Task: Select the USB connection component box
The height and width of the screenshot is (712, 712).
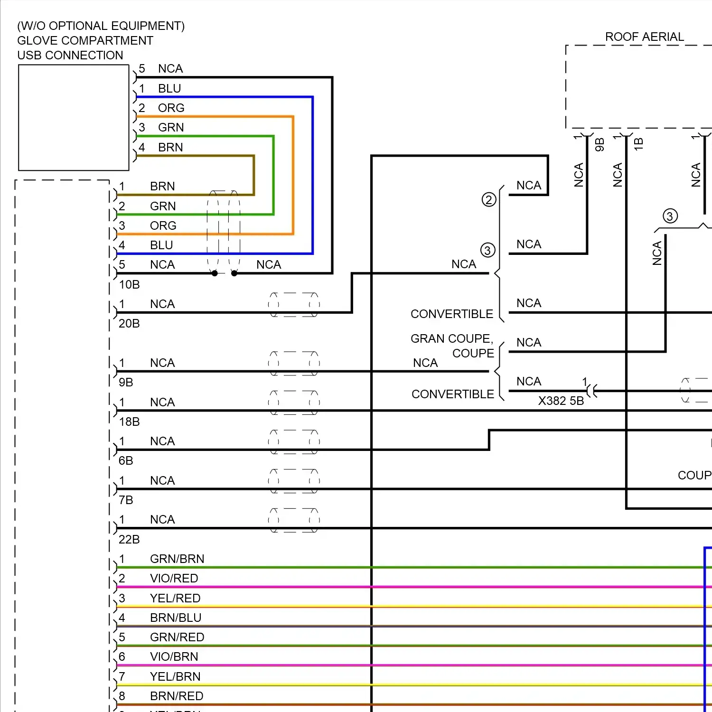Action: 74,118
